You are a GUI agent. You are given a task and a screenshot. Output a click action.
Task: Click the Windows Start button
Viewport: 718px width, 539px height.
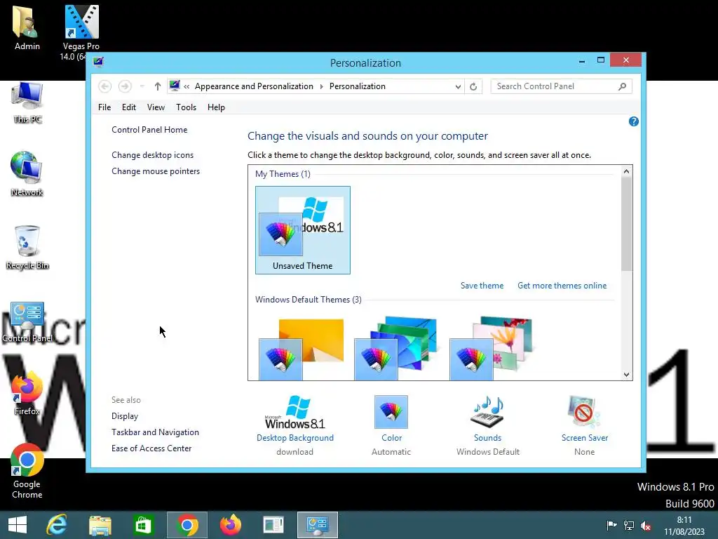click(x=18, y=525)
